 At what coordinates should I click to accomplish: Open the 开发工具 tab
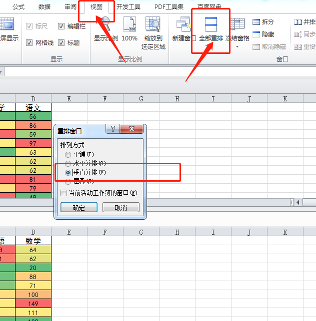(x=128, y=7)
